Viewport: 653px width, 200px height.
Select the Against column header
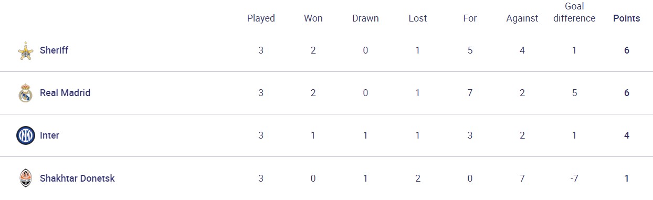click(x=522, y=18)
